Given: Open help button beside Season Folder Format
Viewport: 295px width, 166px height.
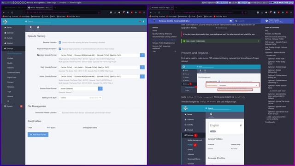Looking at the screenshot, I should click(x=100, y=89).
